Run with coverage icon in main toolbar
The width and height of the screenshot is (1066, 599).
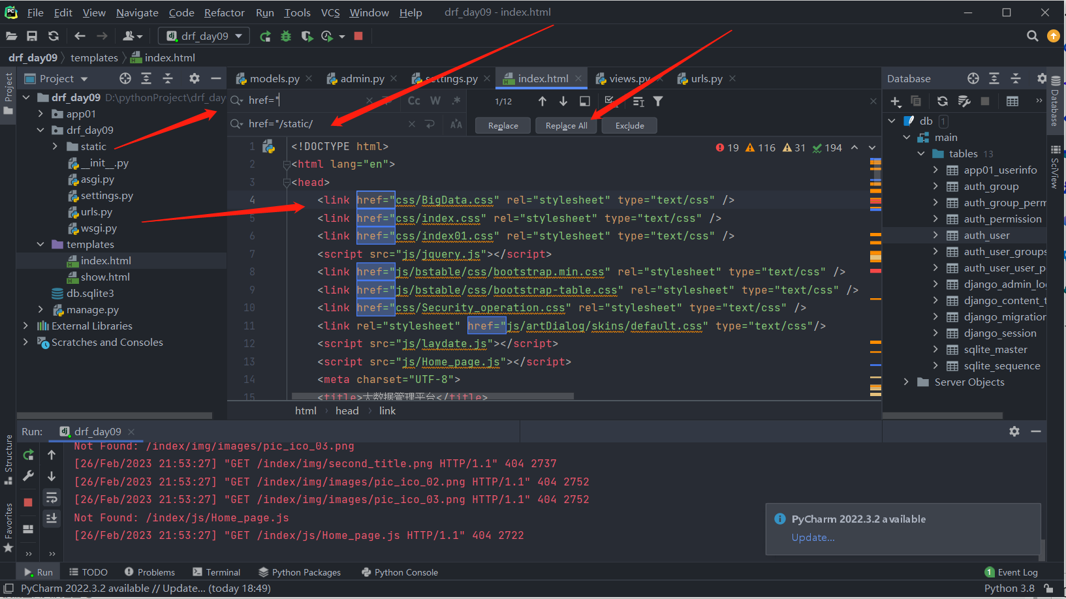coord(307,36)
